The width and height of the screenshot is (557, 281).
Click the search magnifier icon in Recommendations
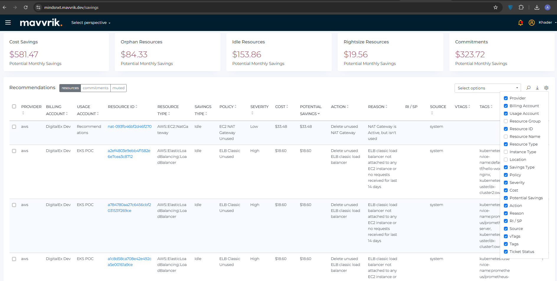click(x=528, y=88)
